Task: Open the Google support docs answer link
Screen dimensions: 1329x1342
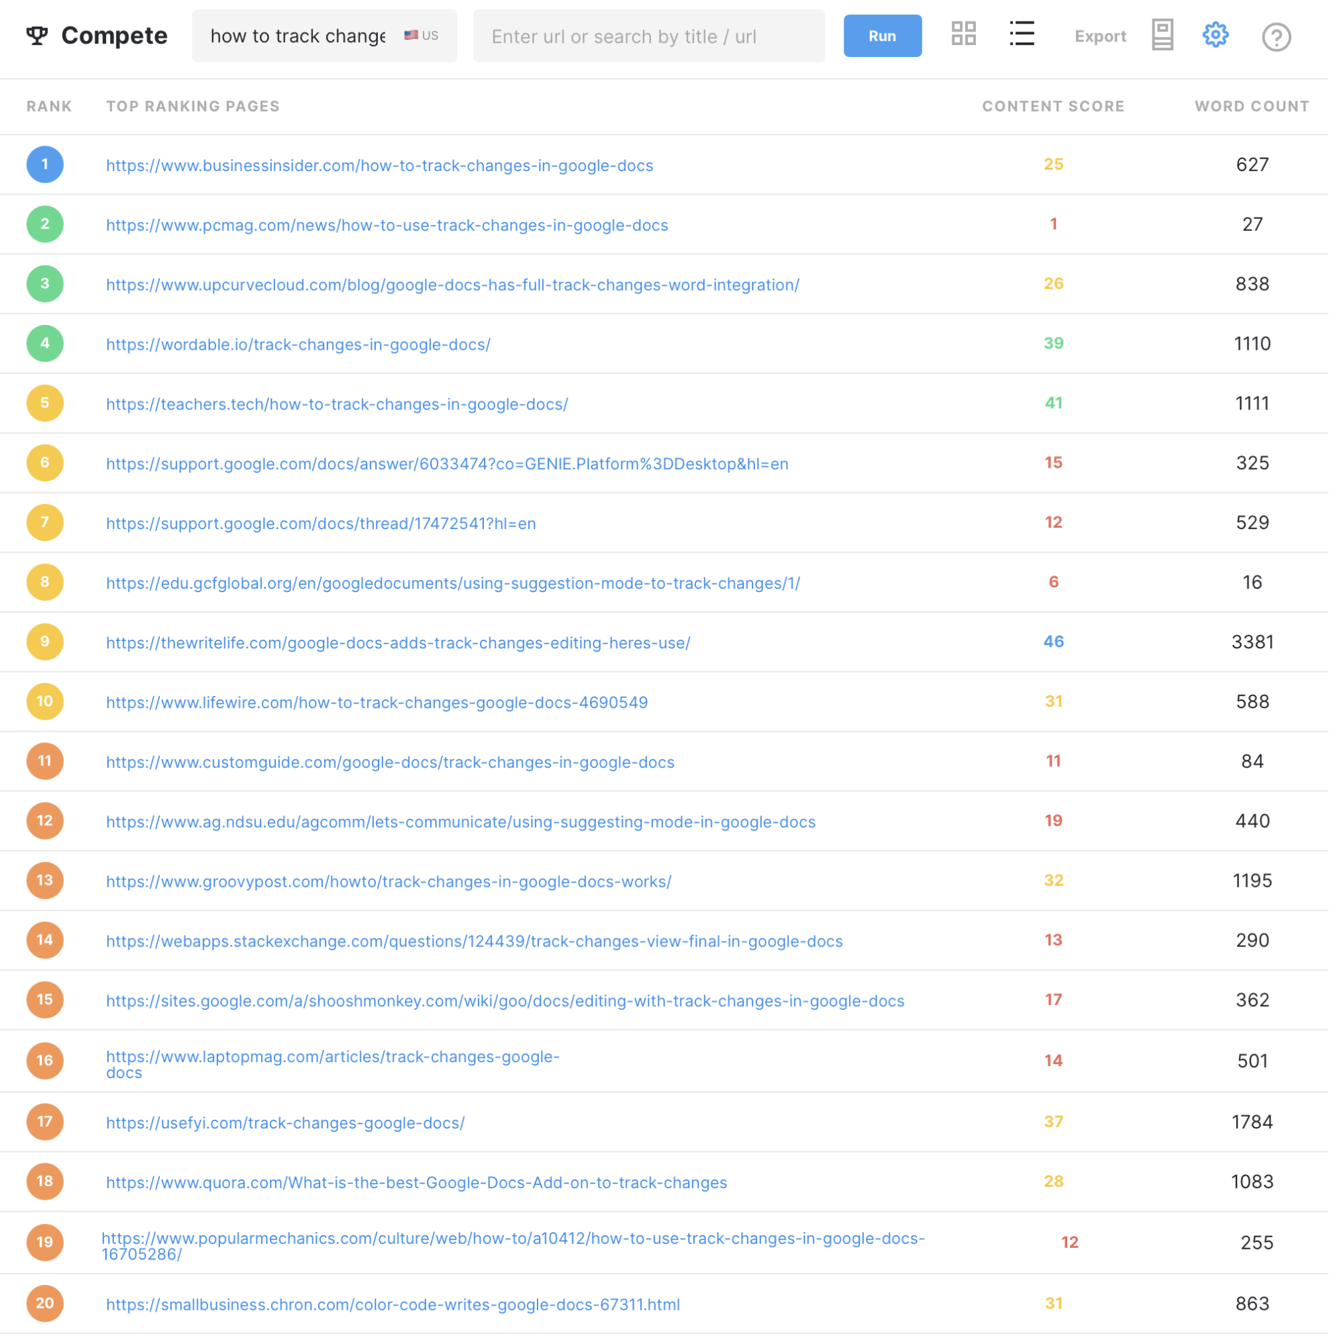Action: 446,463
